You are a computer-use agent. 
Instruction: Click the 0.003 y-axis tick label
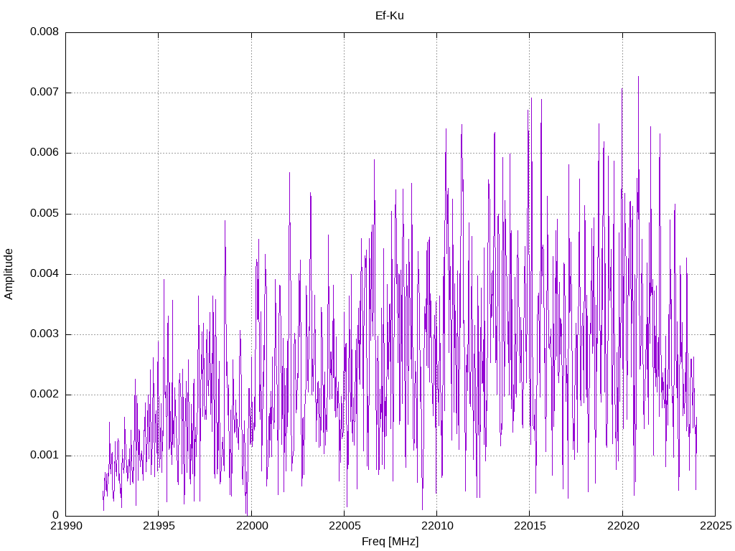45,334
